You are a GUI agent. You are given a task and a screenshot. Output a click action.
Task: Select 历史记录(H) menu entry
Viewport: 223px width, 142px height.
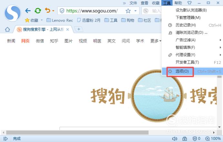click(192, 25)
